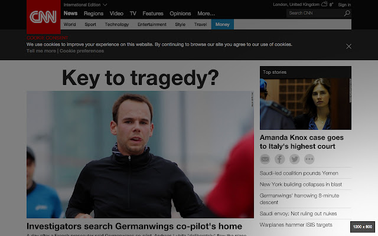Select the Money tab
The height and width of the screenshot is (236, 378).
[x=223, y=24]
